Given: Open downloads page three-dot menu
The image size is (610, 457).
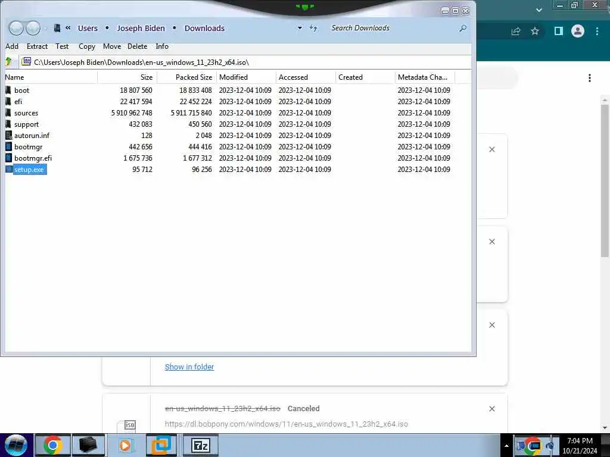Looking at the screenshot, I should click(x=590, y=78).
